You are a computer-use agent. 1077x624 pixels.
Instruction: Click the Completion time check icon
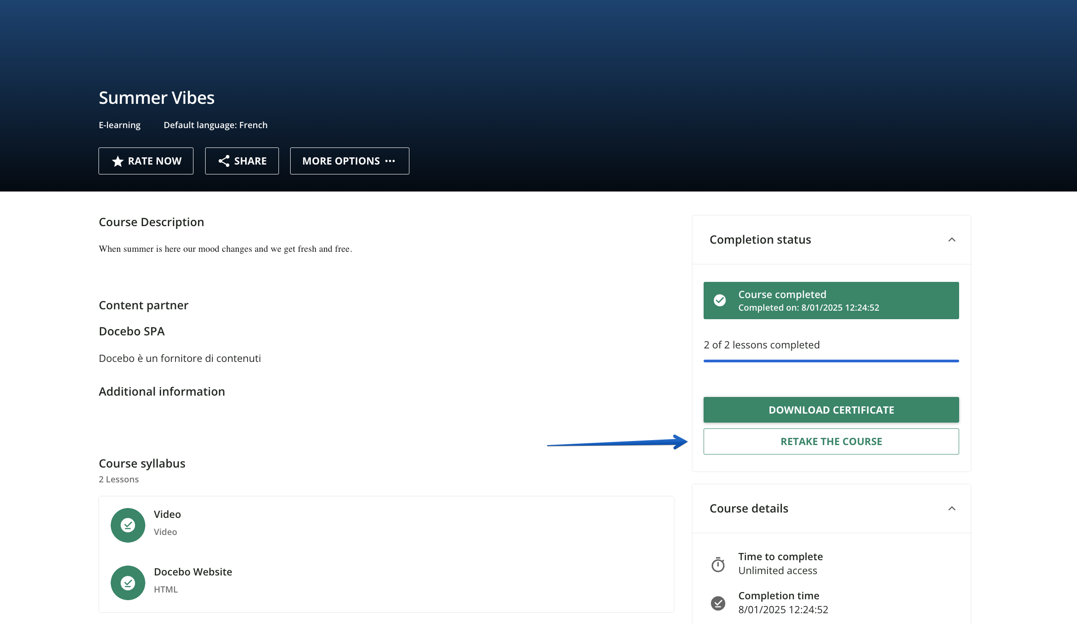tap(718, 603)
